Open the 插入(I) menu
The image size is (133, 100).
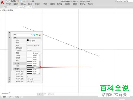(x=30, y=4)
